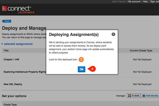Viewport: 159px width, 106px height.
Task: Select the Chapter 1 HW assignment
Action: click(x=12, y=60)
